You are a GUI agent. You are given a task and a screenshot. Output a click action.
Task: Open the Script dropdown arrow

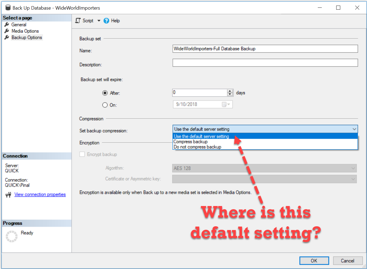coord(99,21)
